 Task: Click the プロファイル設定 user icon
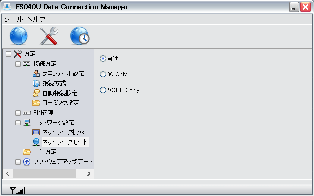36,73
